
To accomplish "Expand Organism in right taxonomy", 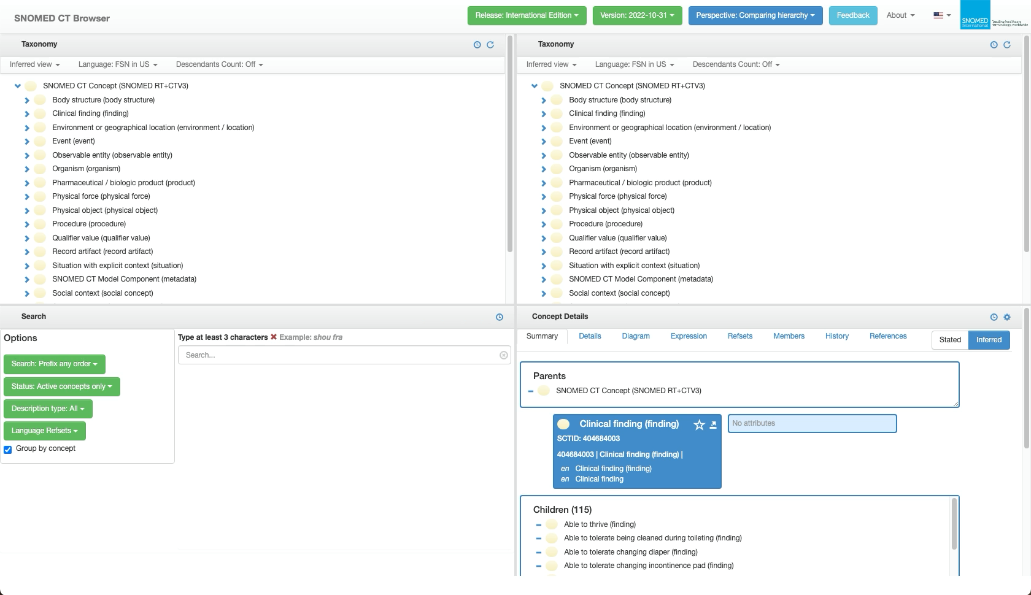I will (544, 169).
